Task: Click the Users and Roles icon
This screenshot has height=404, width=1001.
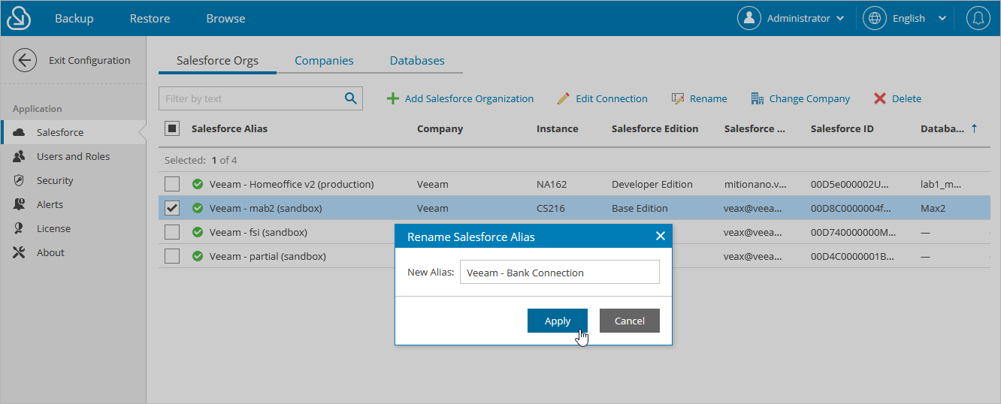Action: (x=20, y=156)
